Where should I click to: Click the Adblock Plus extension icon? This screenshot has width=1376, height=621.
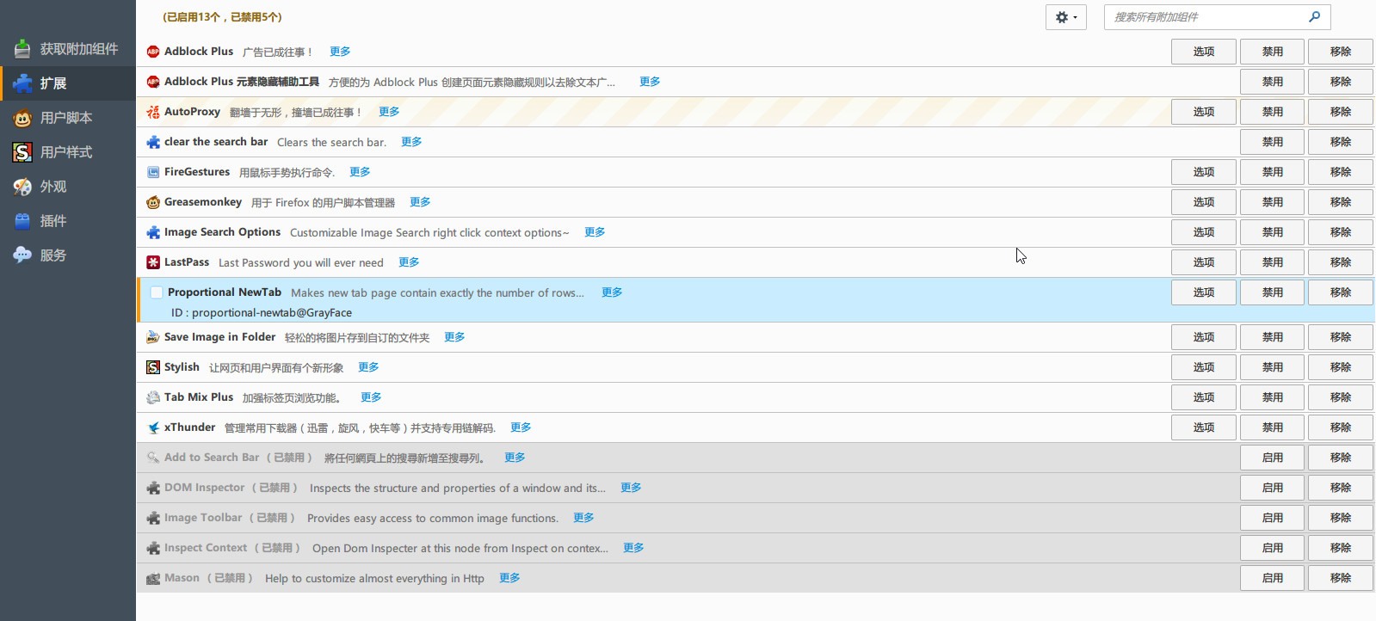[x=153, y=52]
